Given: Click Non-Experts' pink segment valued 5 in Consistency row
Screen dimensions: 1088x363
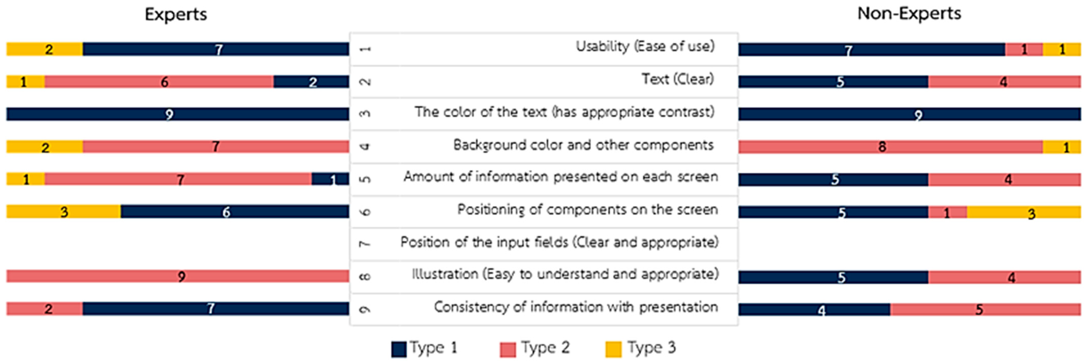Looking at the screenshot, I should [x=985, y=309].
